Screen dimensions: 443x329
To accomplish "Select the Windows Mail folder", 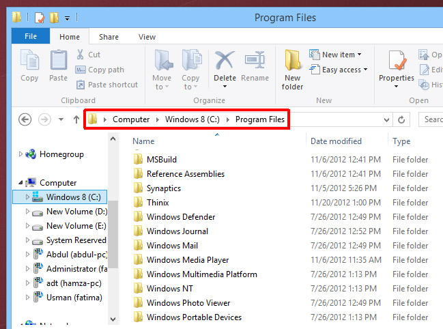I will [172, 246].
